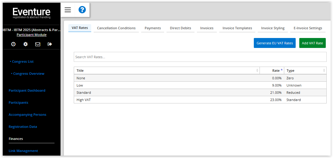Screen dimensions: 333x158
Task: Sort table by Title column arrows
Action: click(257, 71)
